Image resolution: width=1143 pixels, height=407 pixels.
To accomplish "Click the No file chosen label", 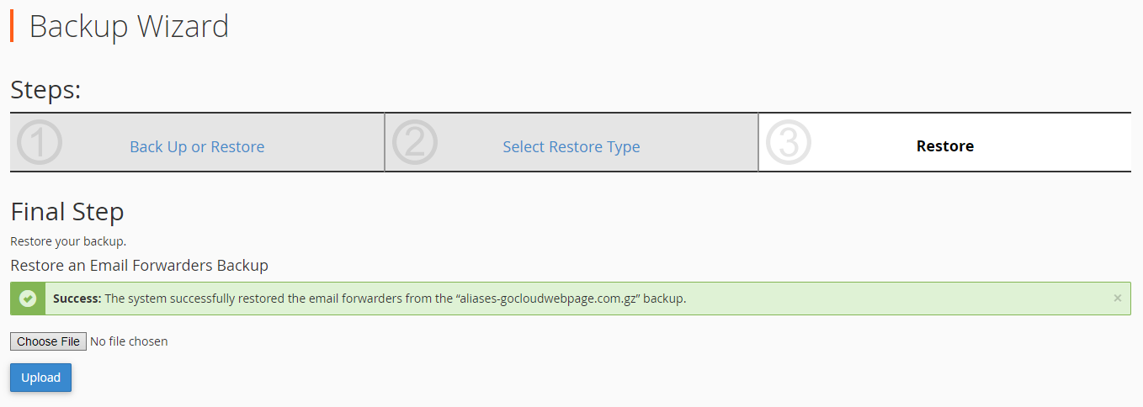I will (129, 341).
